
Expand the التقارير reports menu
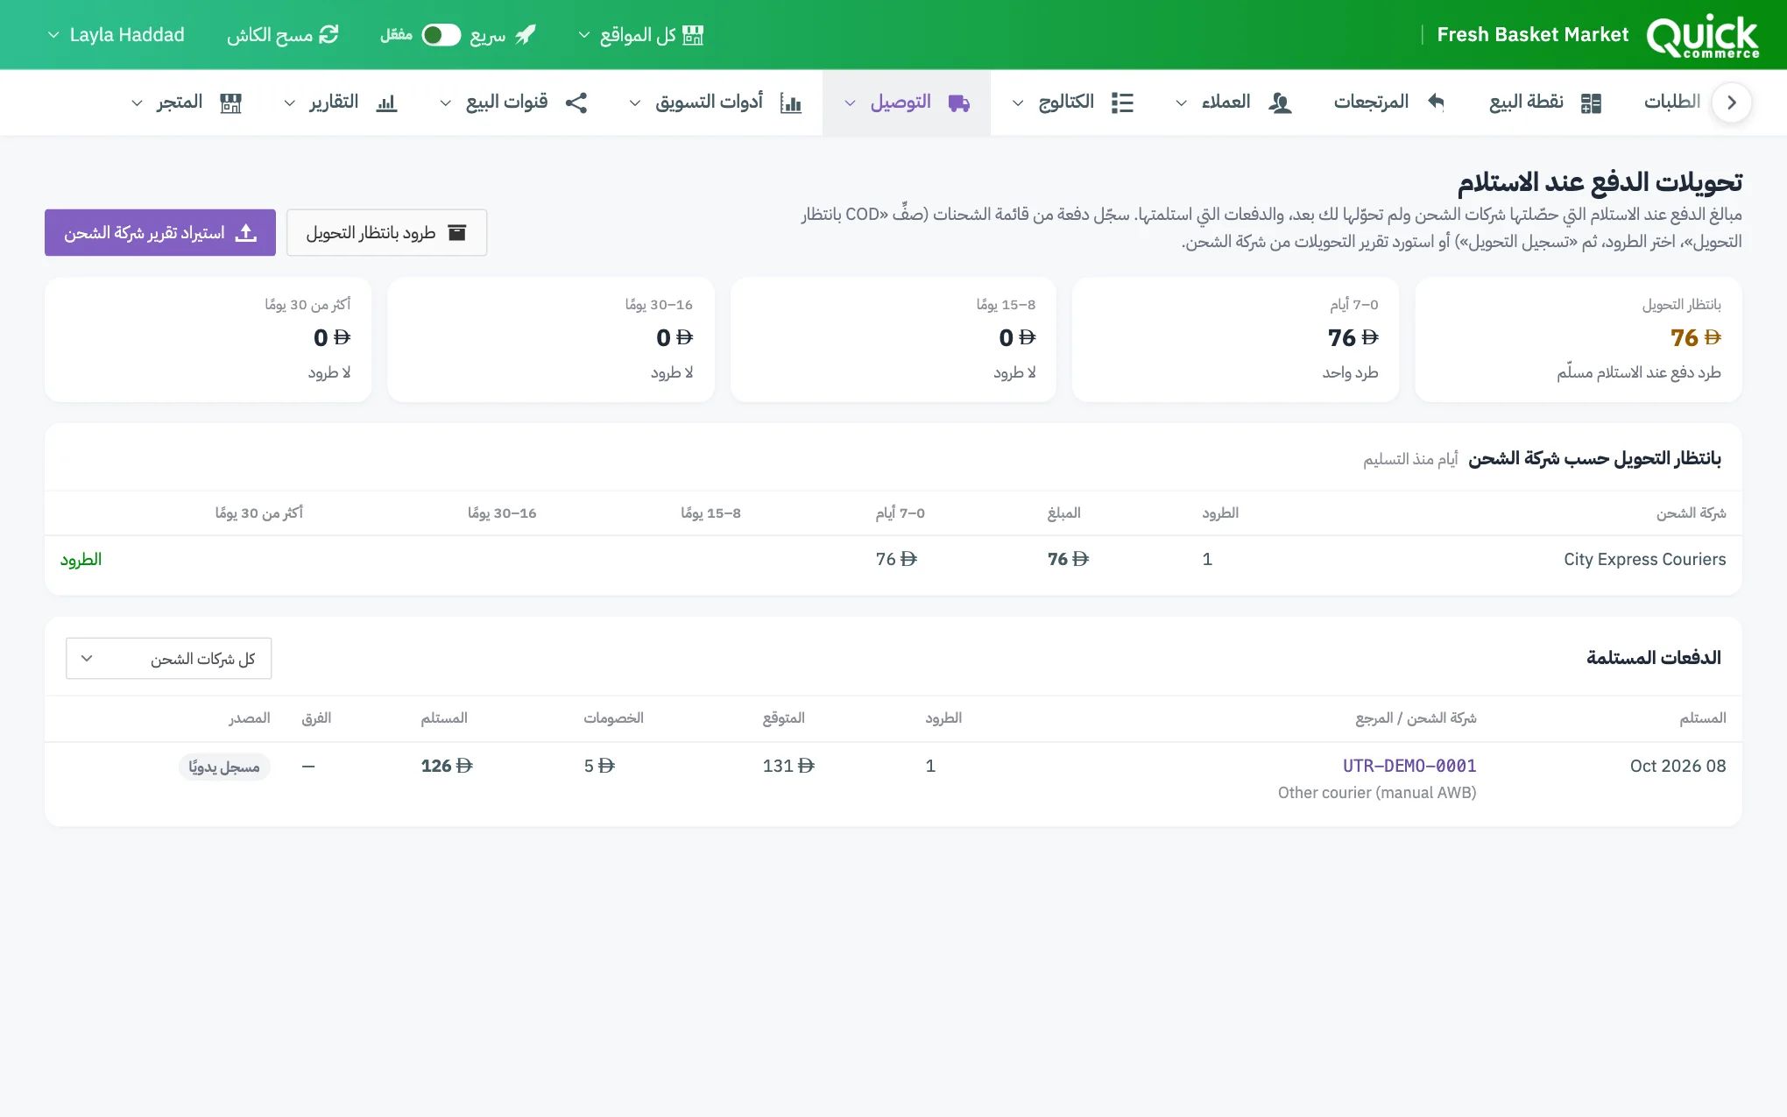(x=341, y=103)
